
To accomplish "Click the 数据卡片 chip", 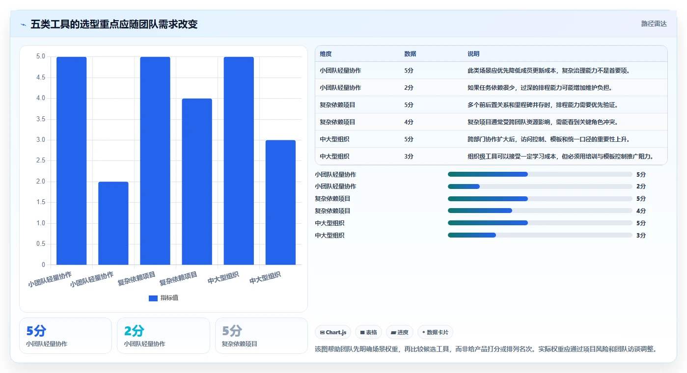I will click(435, 332).
